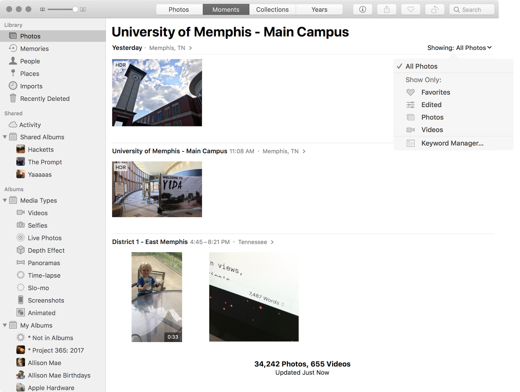
Task: Switch to the Photos view tab
Action: pos(179,10)
